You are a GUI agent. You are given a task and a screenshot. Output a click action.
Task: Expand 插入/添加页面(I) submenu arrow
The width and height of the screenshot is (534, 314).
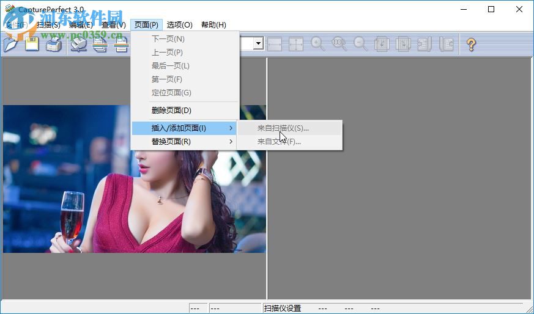point(231,128)
